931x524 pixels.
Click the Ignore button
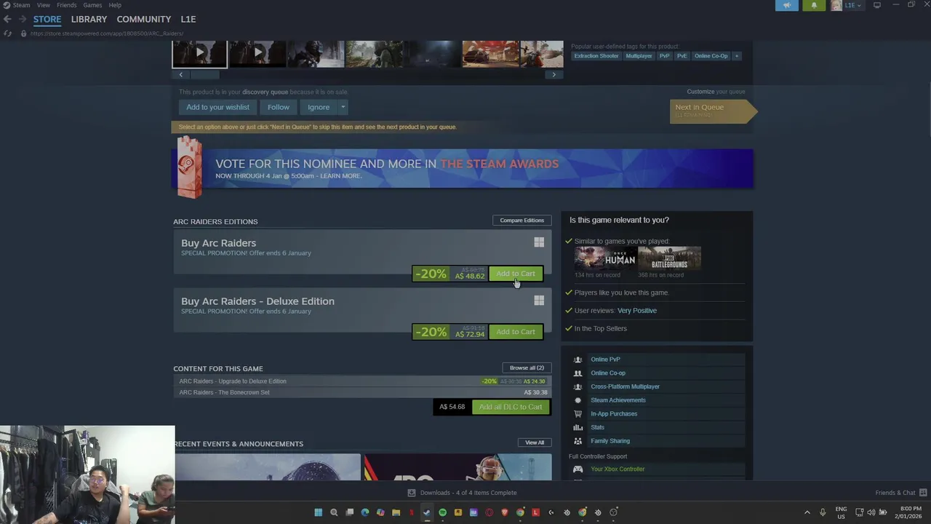coord(319,107)
